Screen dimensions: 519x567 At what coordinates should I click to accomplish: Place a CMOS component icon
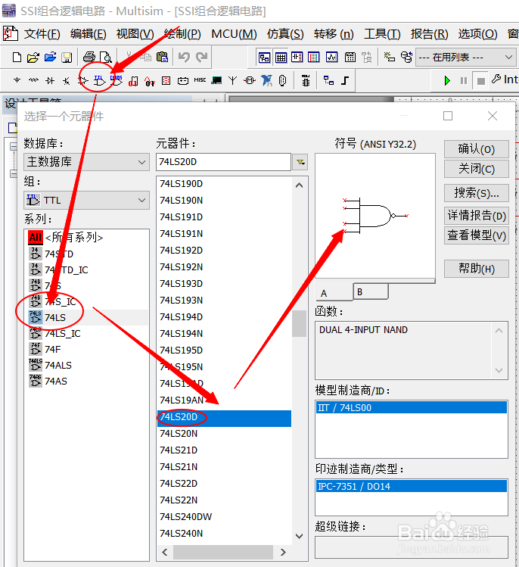[x=117, y=80]
